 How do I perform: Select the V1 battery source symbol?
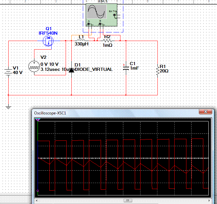click(8, 71)
